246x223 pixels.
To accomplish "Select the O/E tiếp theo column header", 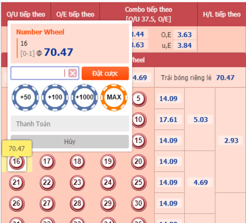I will [x=75, y=14].
